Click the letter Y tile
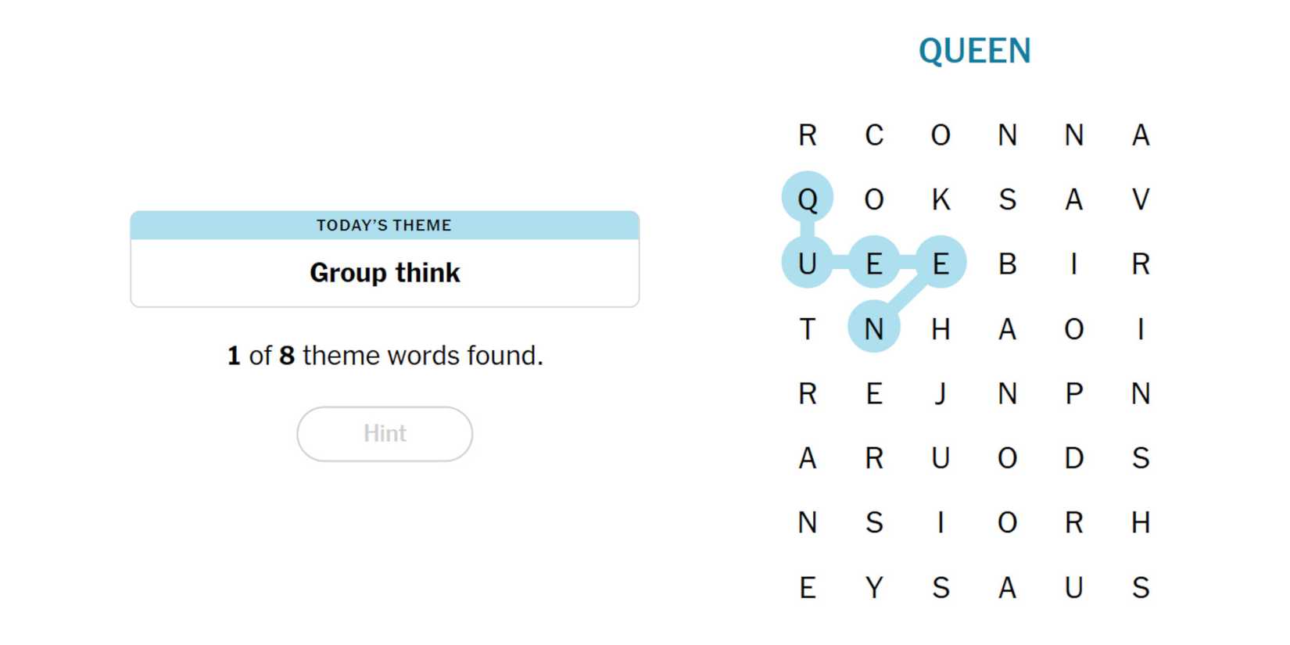Screen dimensions: 1290x645 (x=874, y=587)
